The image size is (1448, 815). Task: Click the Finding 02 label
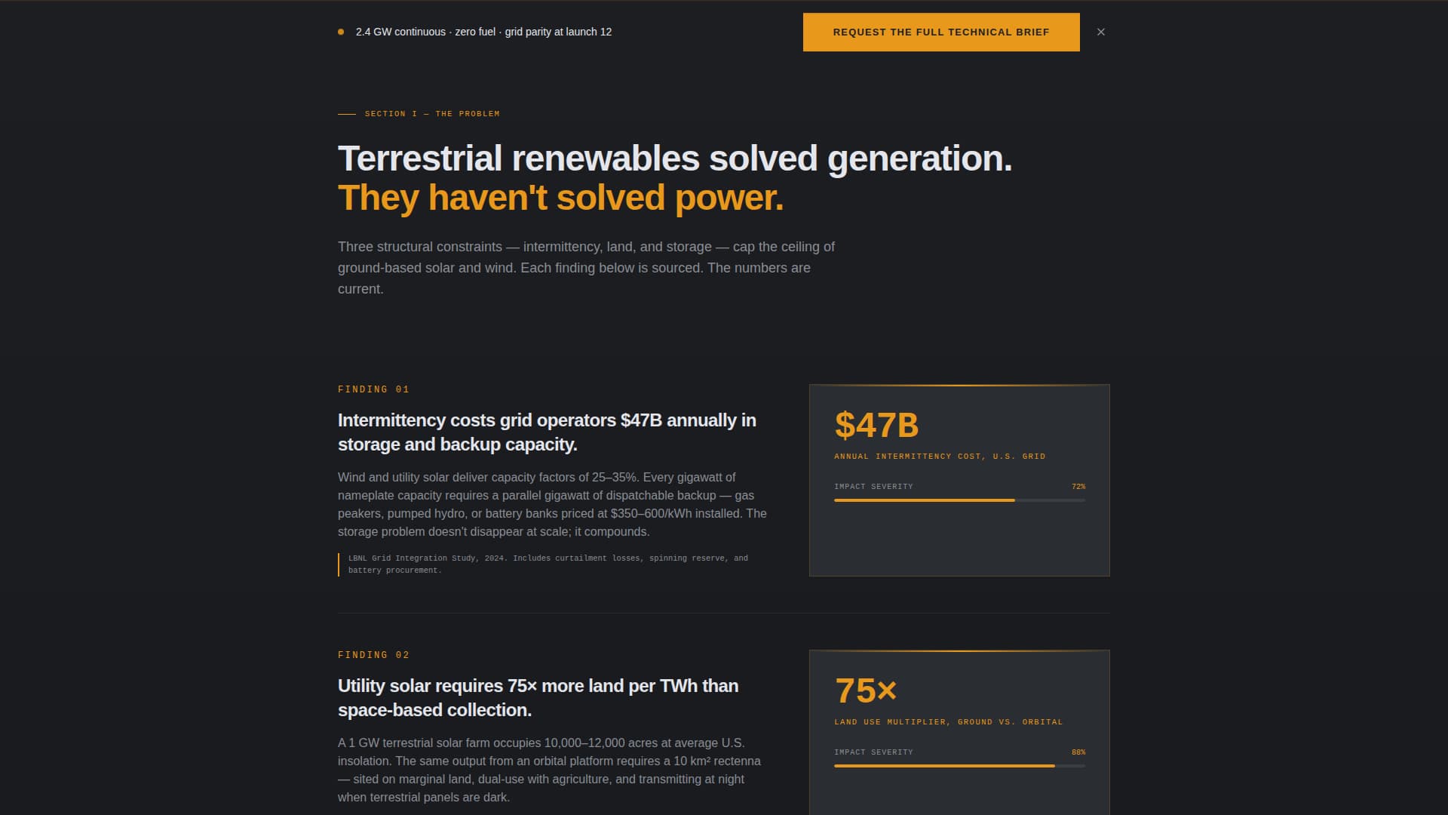(x=373, y=655)
